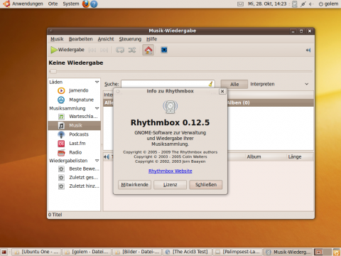Click the date and time display

pos(267,4)
